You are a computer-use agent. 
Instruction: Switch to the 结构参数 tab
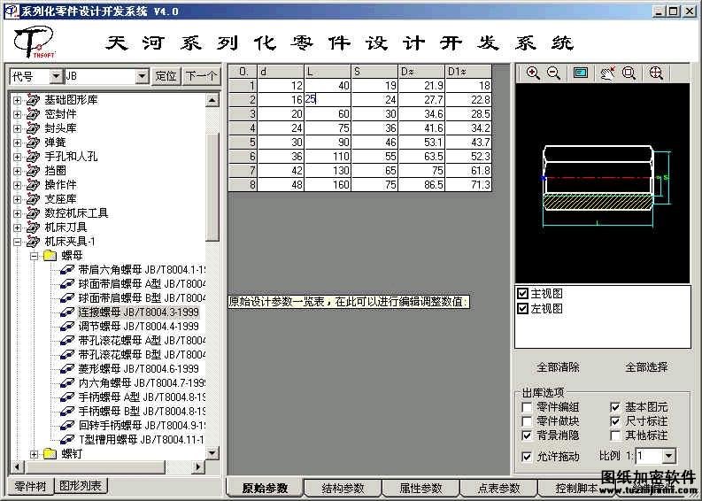pos(343,488)
